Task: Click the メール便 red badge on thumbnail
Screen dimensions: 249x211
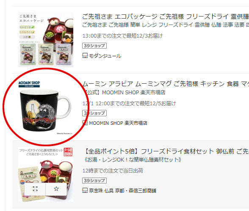Action: (x=68, y=152)
